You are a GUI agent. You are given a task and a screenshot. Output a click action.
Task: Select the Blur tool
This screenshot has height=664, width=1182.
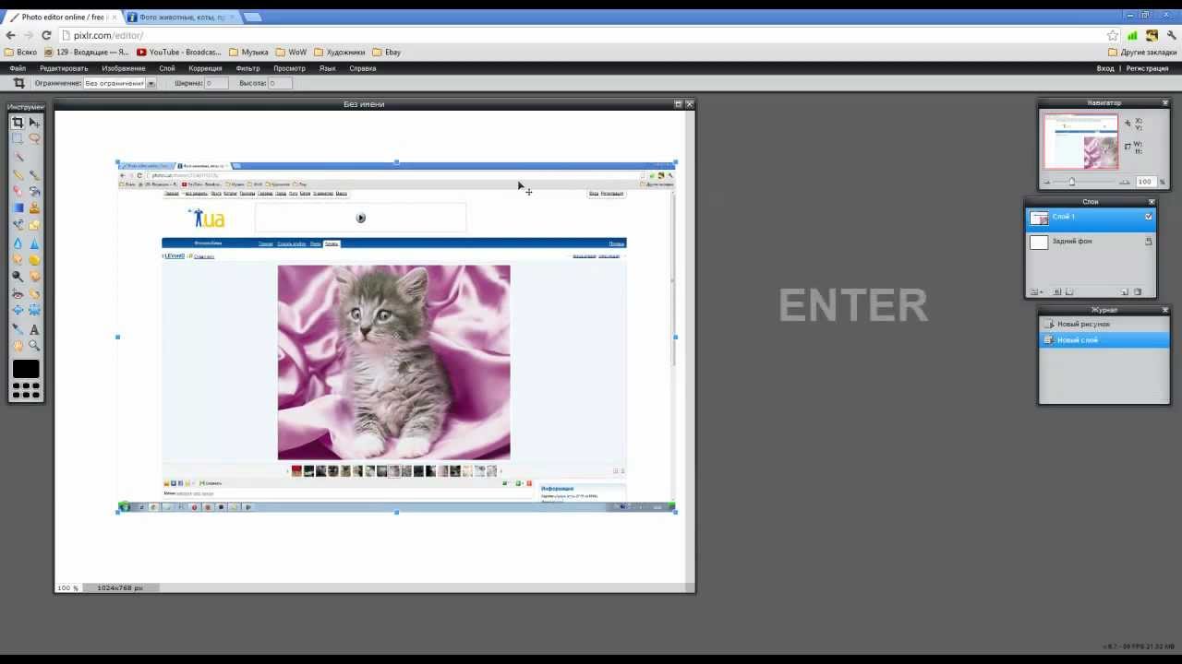(x=18, y=243)
